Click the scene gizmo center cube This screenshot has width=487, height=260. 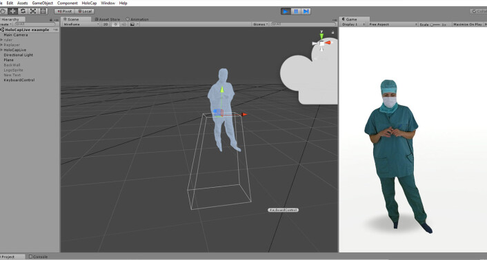[321, 43]
